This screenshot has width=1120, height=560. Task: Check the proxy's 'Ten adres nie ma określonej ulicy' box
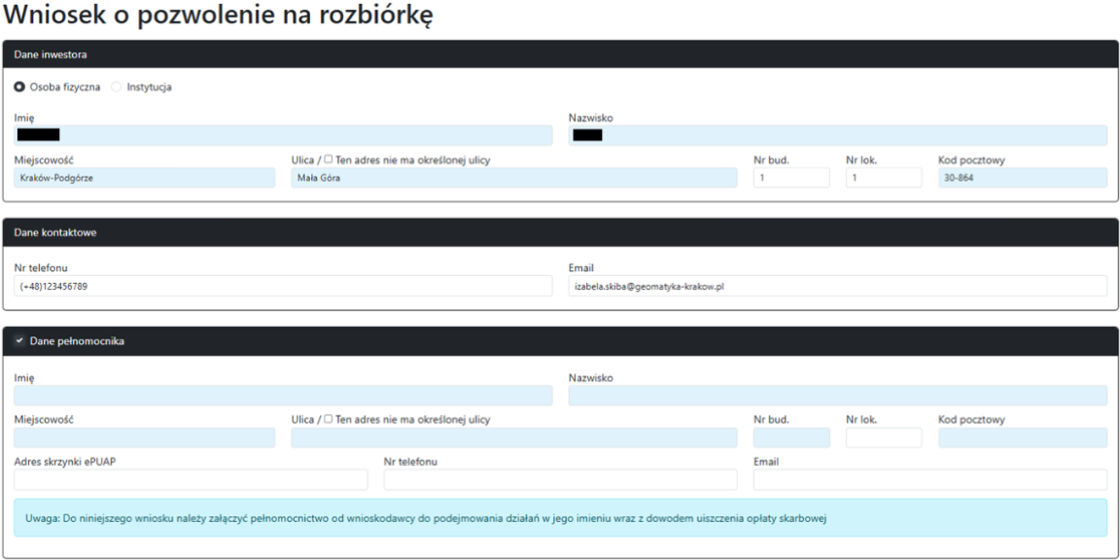[x=329, y=420]
